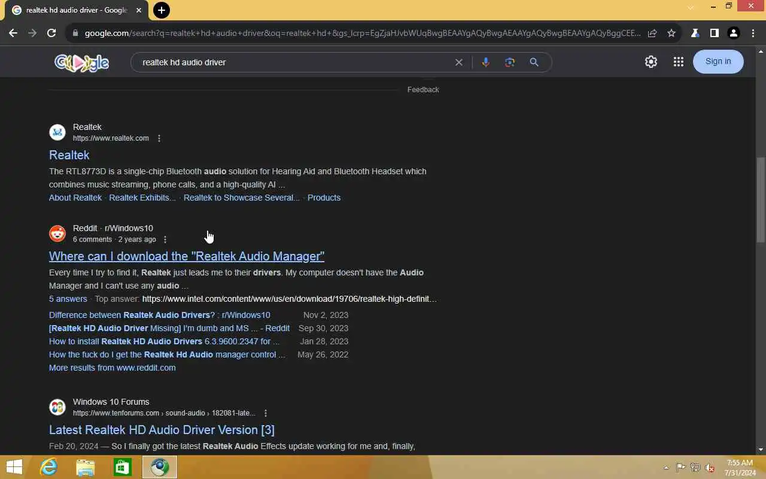Open the Chrome profile icon
766x479 pixels.
734,34
